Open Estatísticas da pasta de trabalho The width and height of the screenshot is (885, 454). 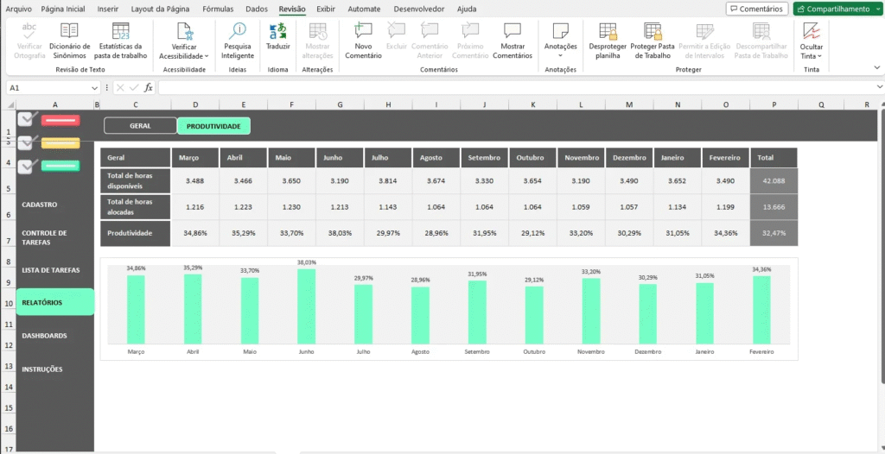point(120,32)
